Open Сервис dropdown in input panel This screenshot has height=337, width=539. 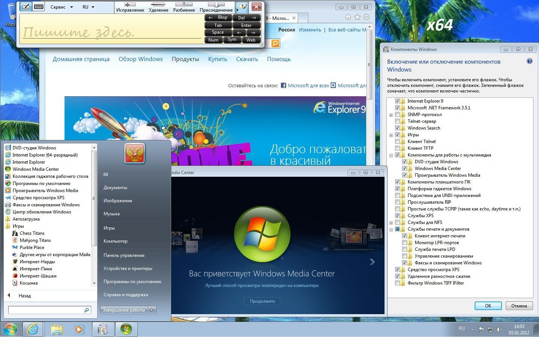pyautogui.click(x=61, y=7)
